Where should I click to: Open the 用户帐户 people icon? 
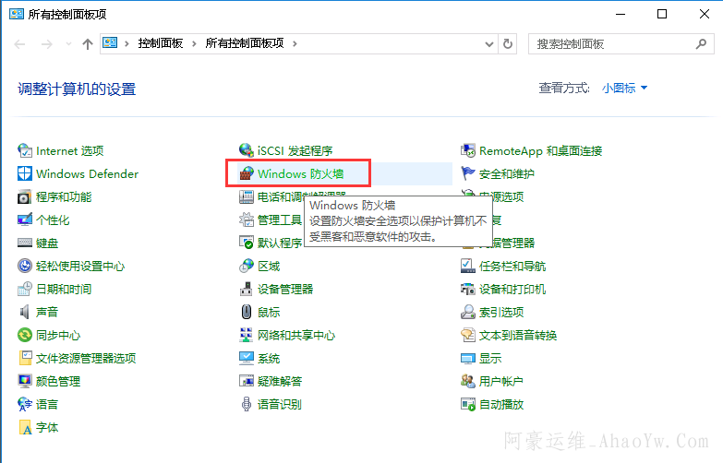[x=468, y=381]
